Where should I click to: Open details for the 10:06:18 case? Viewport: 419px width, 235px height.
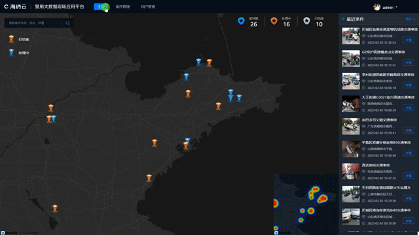pyautogui.click(x=409, y=86)
